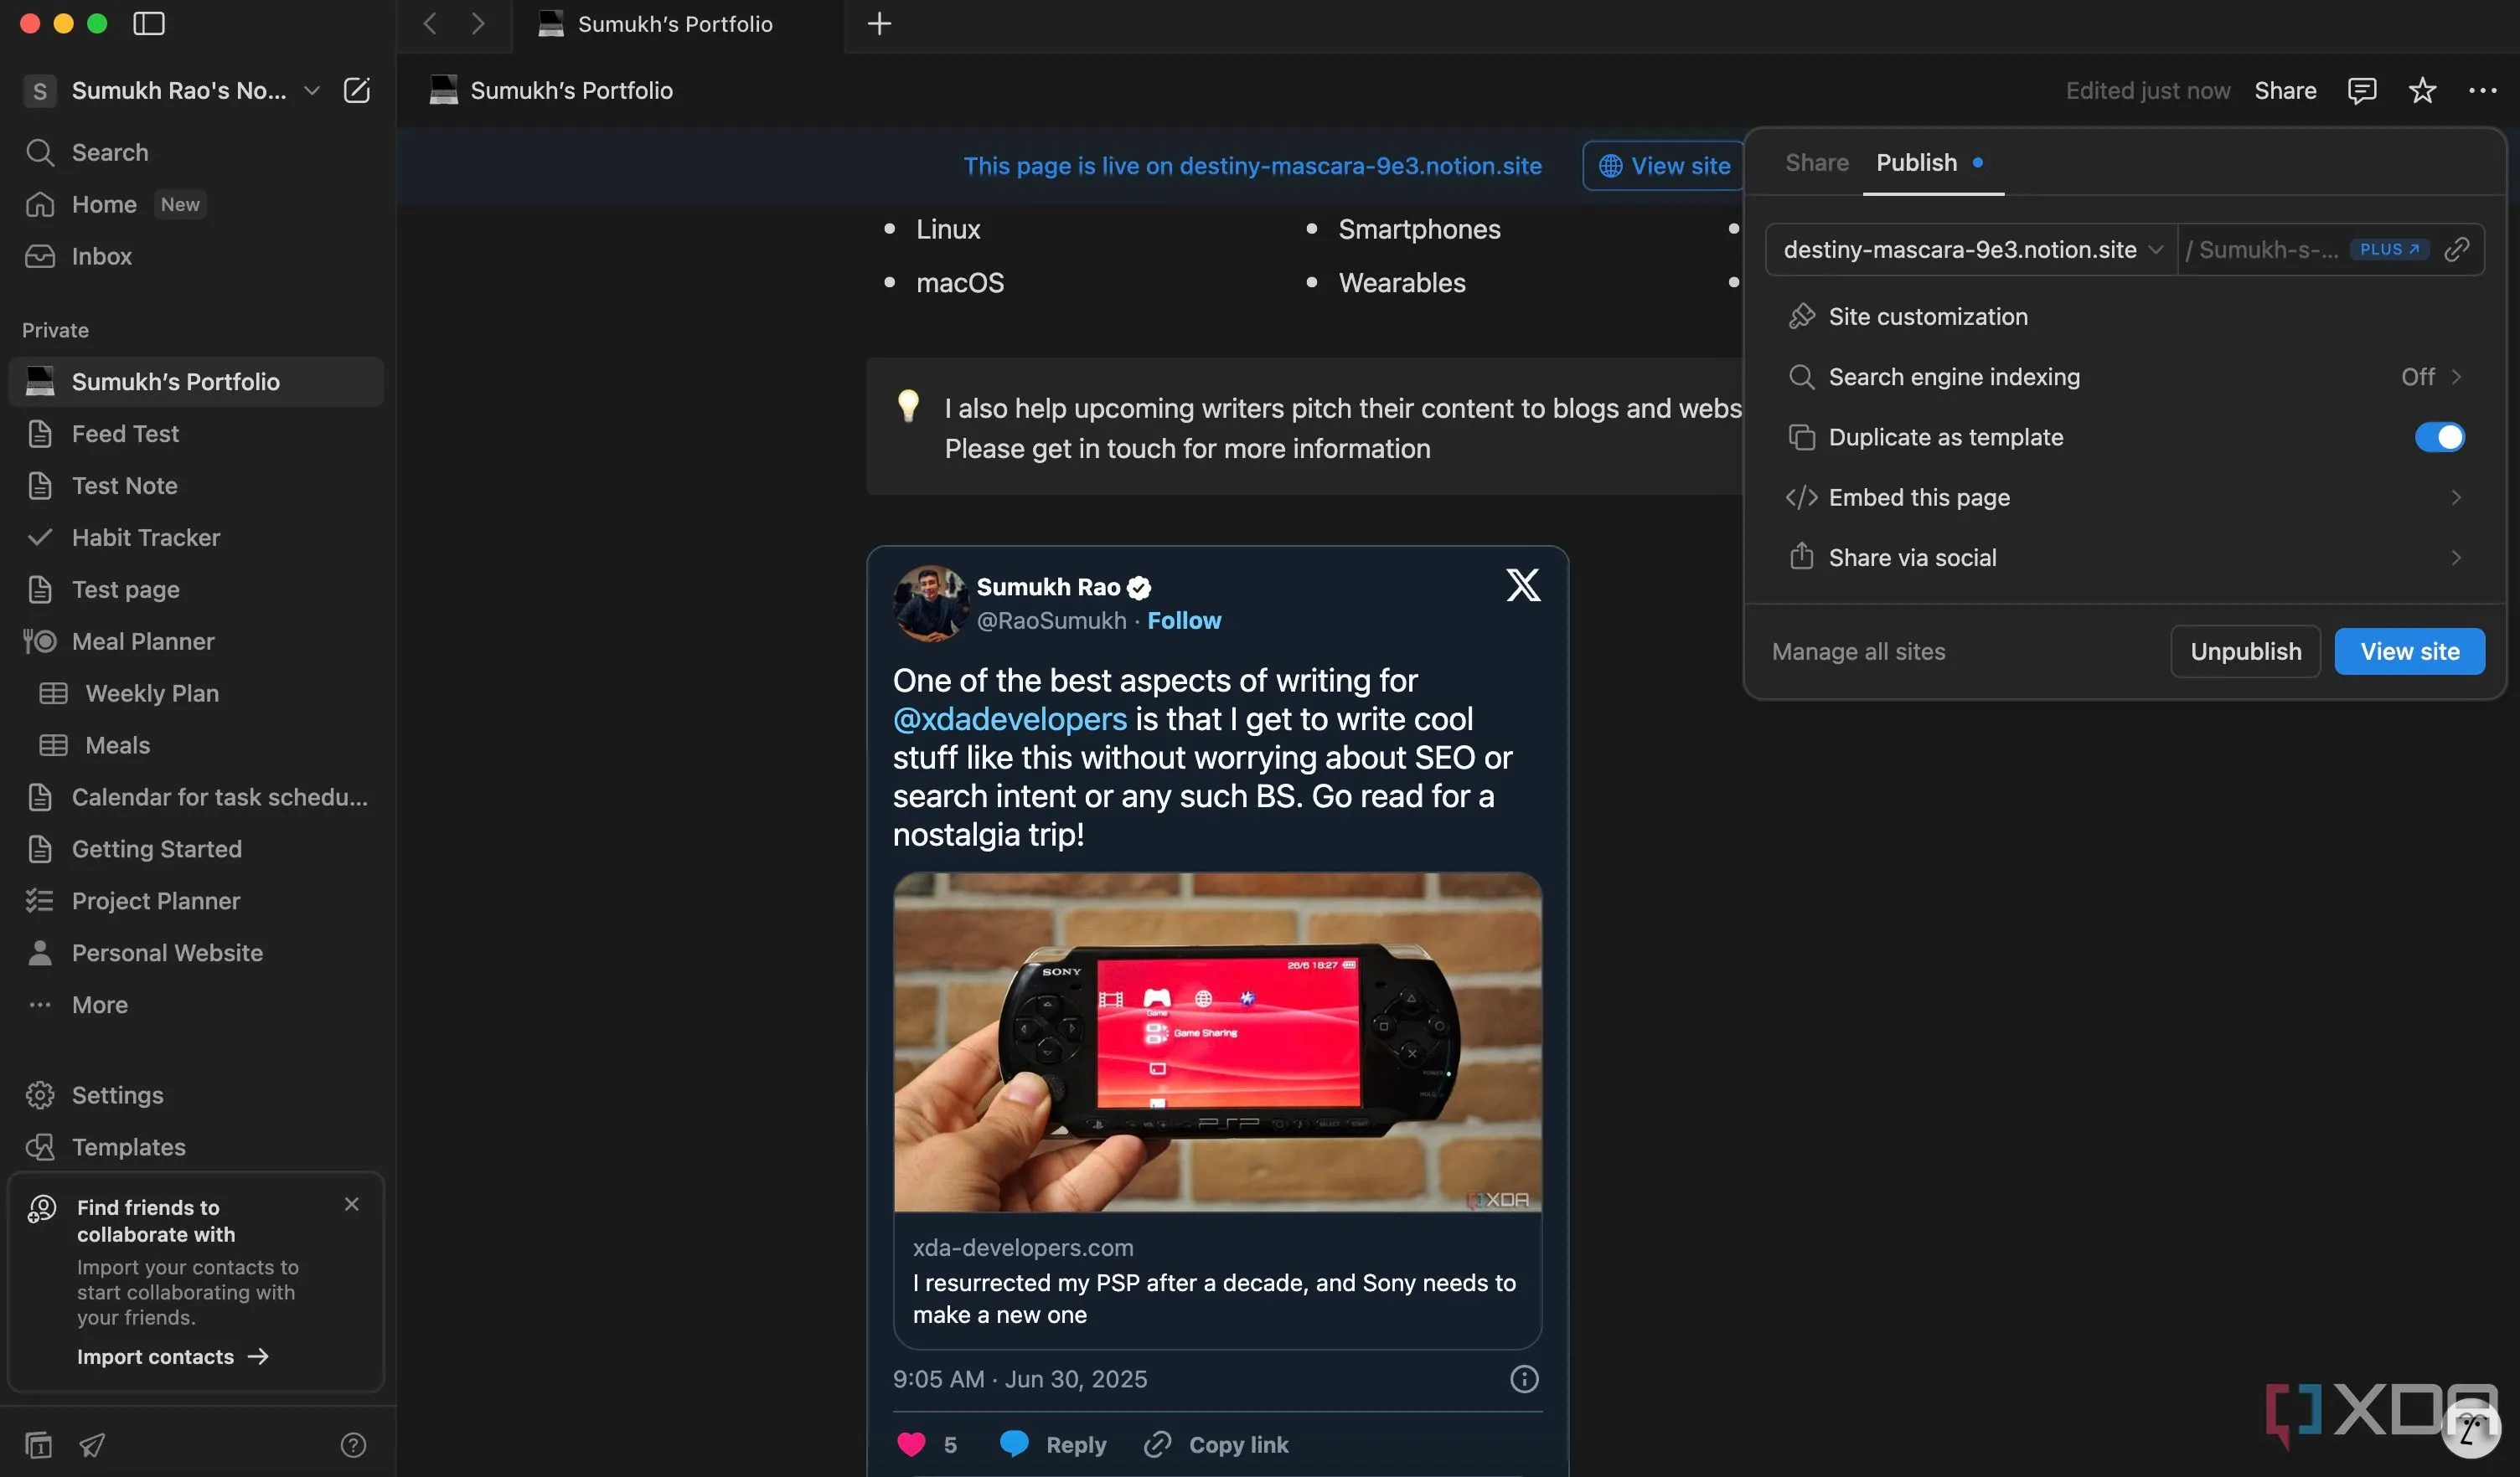The height and width of the screenshot is (1477, 2520).
Task: Copy site link with chain icon
Action: (x=2458, y=249)
